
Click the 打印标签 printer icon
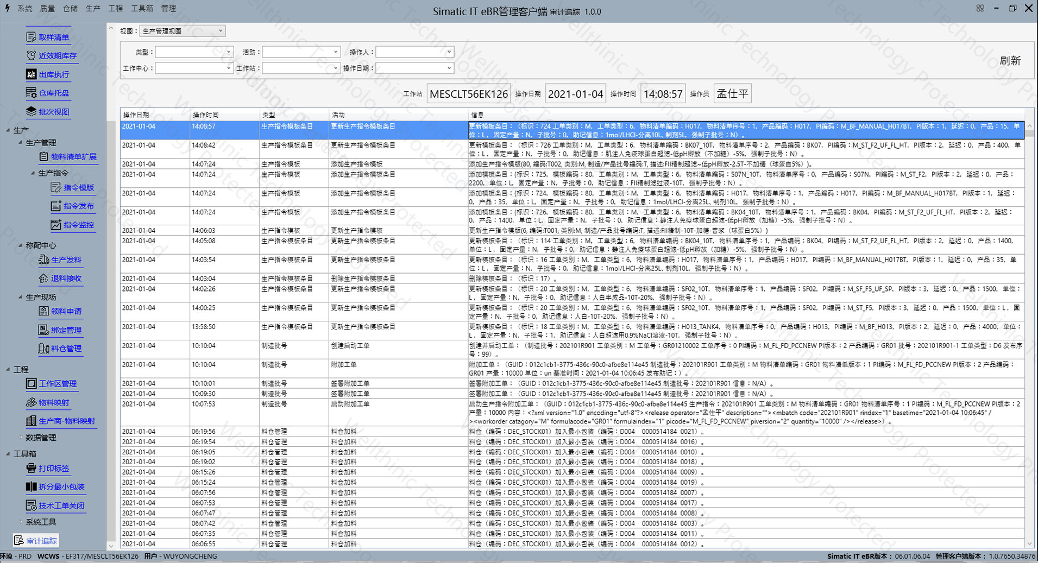click(x=31, y=468)
